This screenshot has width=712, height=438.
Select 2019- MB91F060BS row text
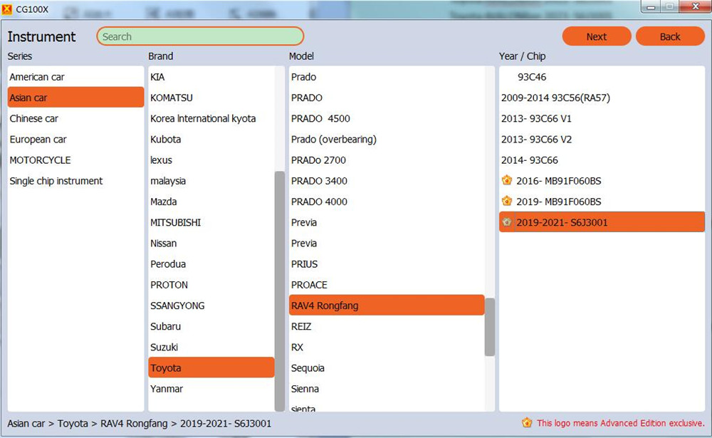pos(558,202)
